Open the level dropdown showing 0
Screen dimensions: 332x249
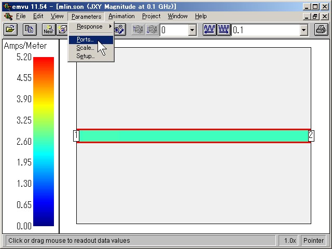192,30
